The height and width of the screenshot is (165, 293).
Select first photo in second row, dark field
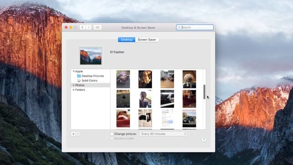[x=123, y=99]
